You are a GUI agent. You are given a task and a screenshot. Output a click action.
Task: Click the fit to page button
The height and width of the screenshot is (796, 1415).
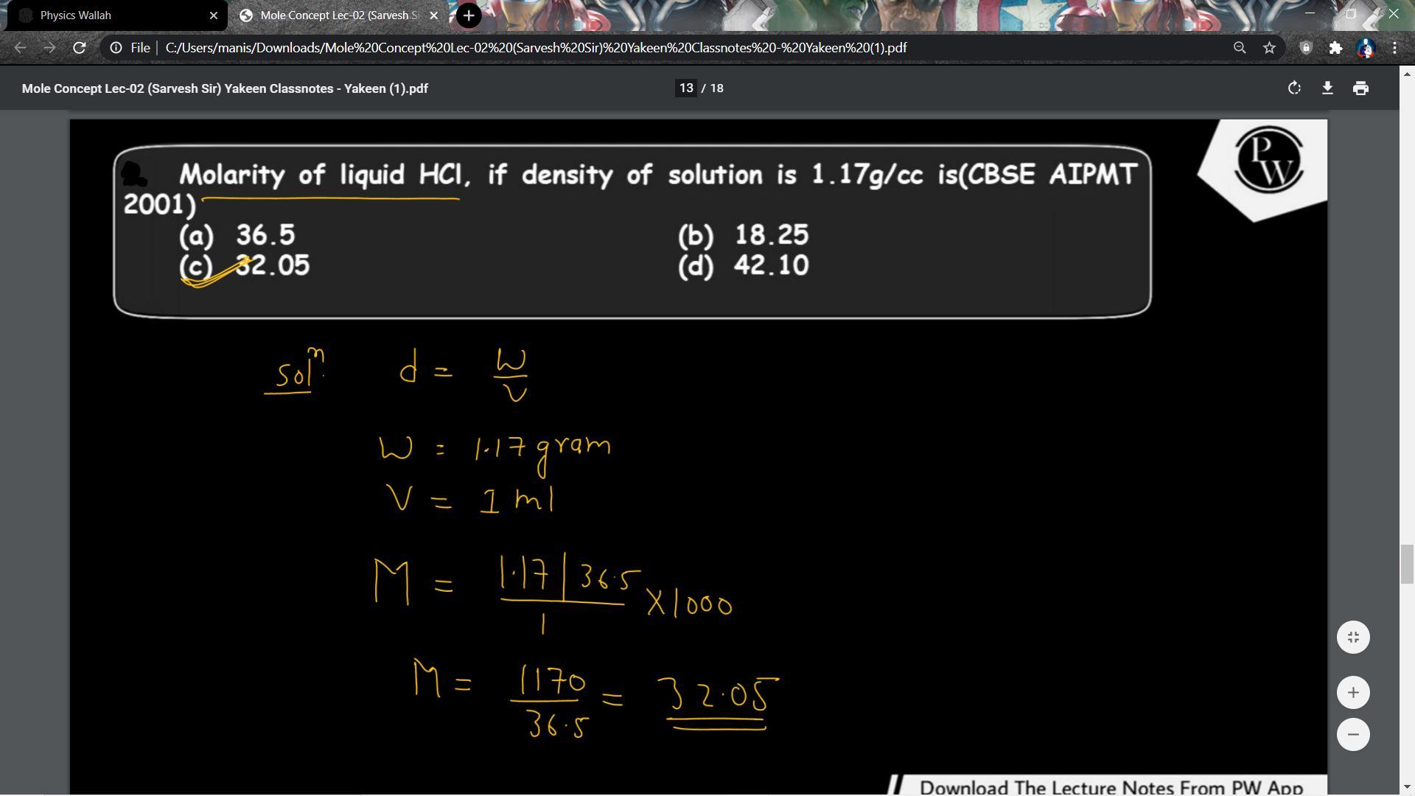tap(1353, 638)
